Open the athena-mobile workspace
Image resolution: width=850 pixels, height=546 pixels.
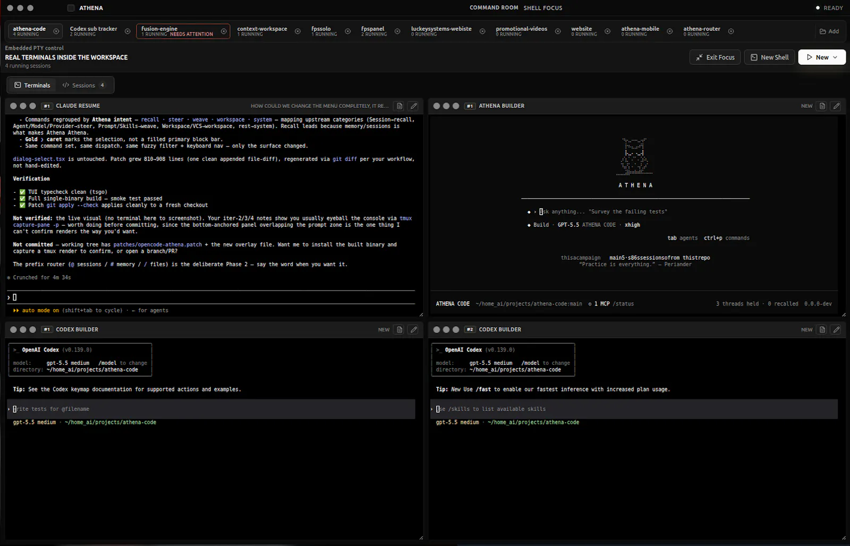pos(640,31)
